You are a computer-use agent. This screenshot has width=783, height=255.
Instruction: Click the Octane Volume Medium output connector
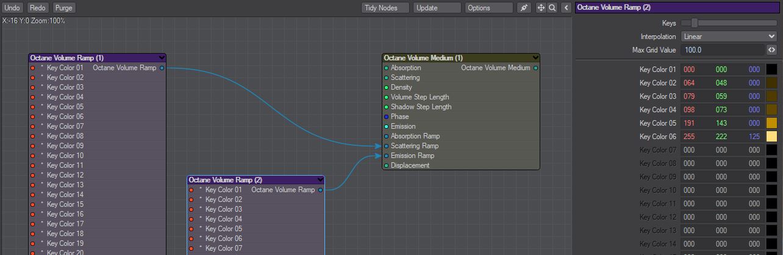click(x=535, y=68)
